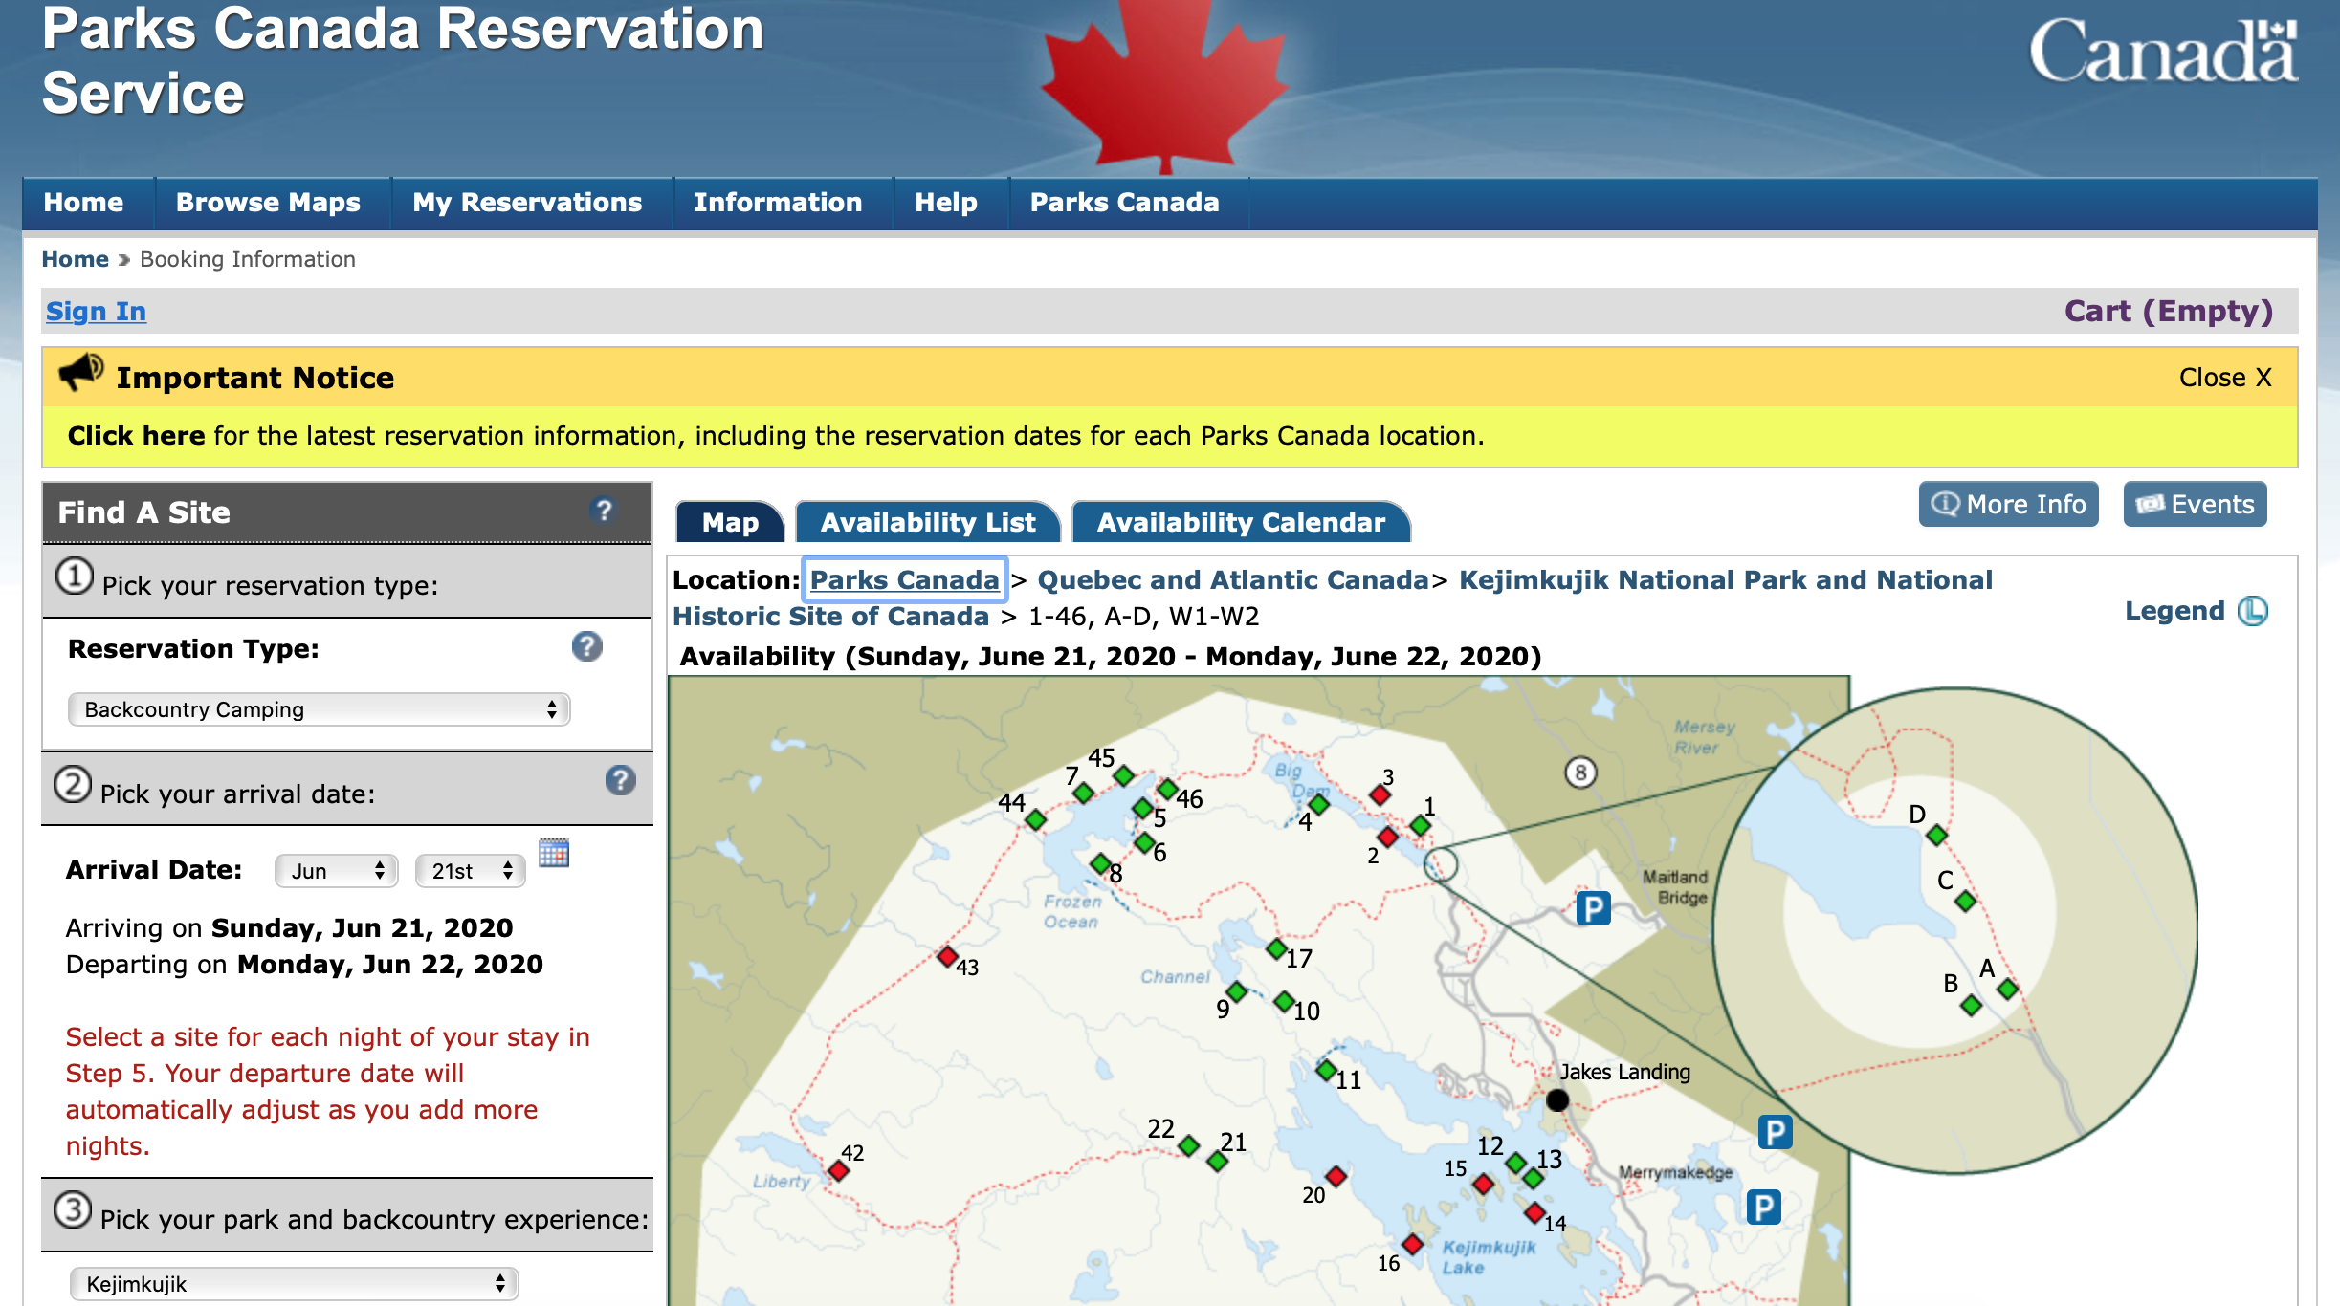Follow Parks Canada location breadcrumb link
The width and height of the screenshot is (2340, 1306).
click(904, 579)
